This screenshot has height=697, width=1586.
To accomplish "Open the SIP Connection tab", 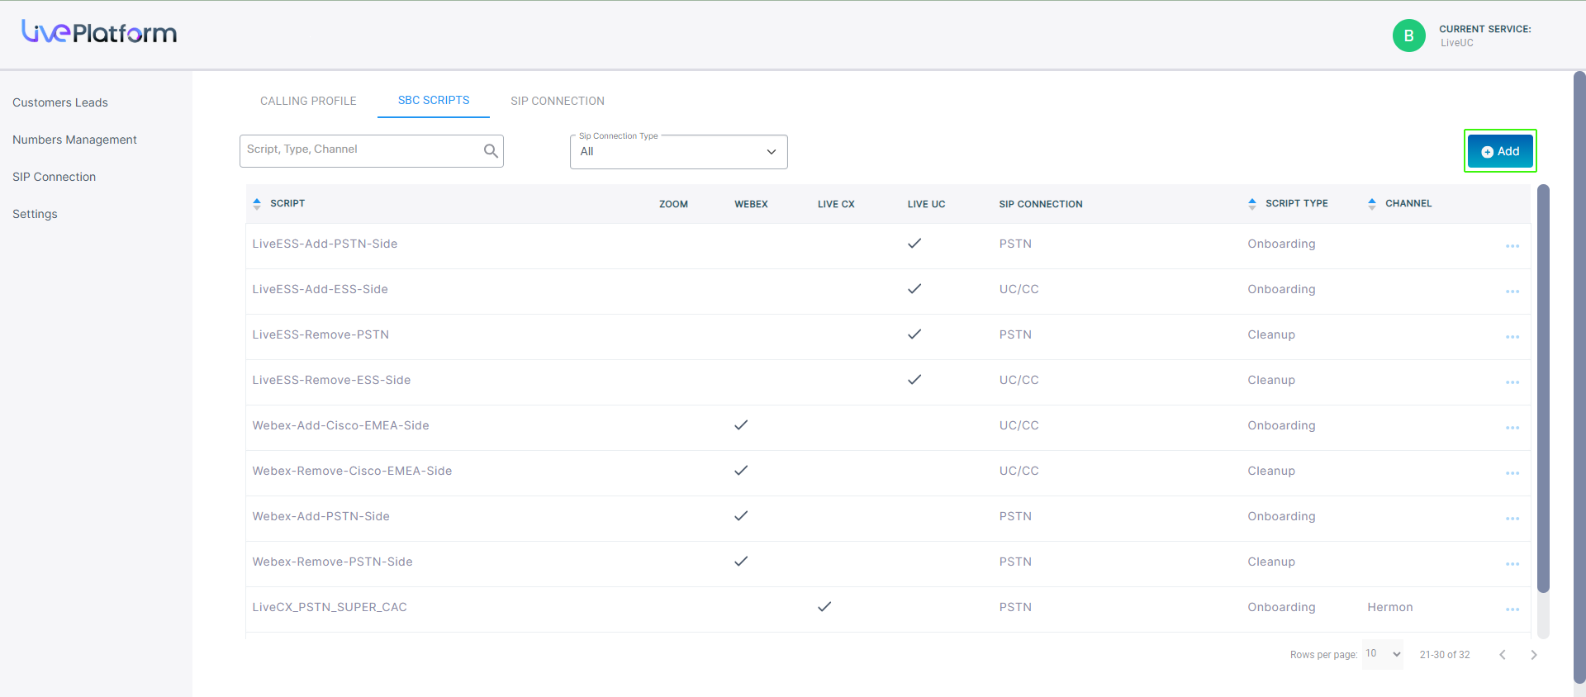I will pos(558,101).
